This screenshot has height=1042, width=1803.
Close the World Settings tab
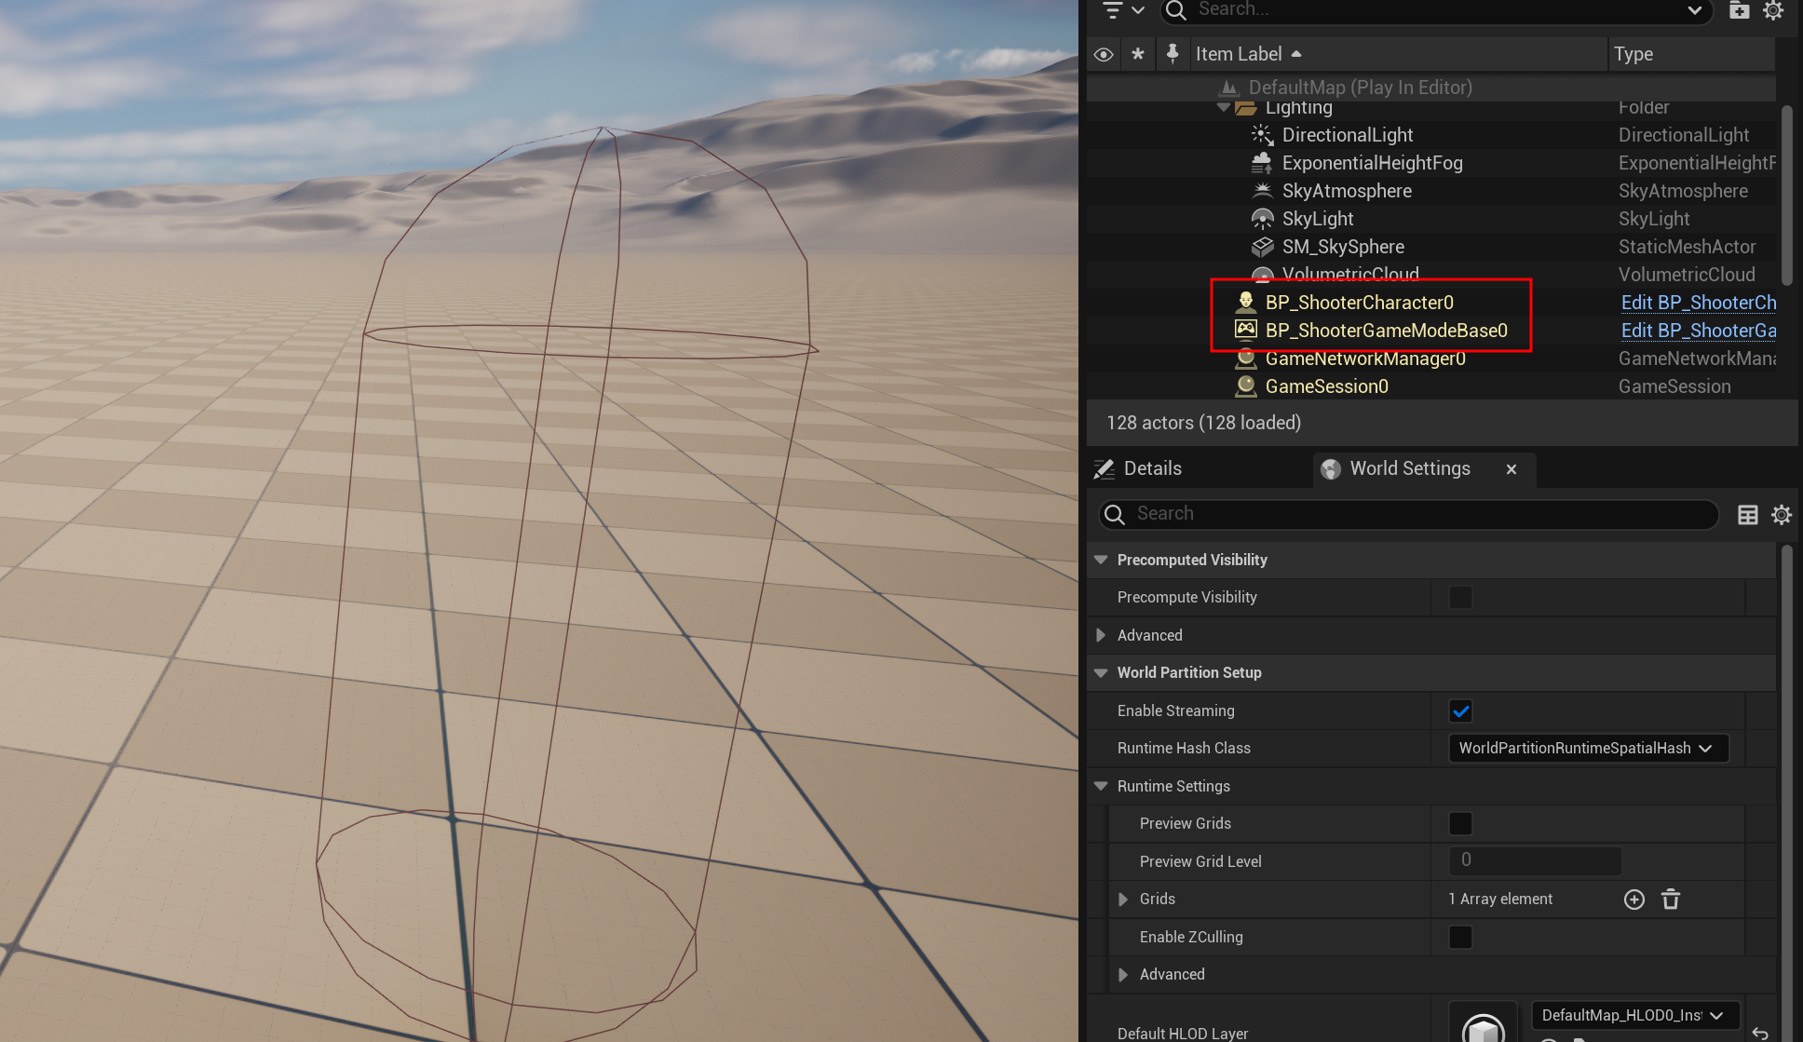pos(1512,469)
